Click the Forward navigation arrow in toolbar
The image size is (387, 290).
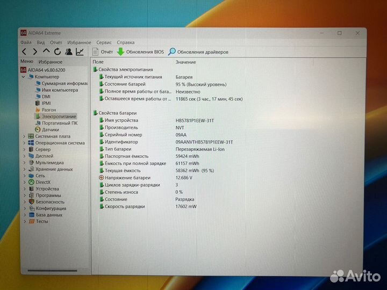(x=35, y=52)
